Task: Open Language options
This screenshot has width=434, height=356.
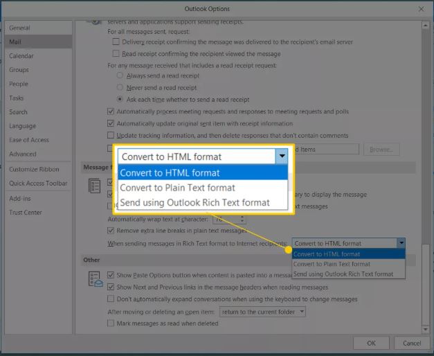Action: (x=38, y=126)
